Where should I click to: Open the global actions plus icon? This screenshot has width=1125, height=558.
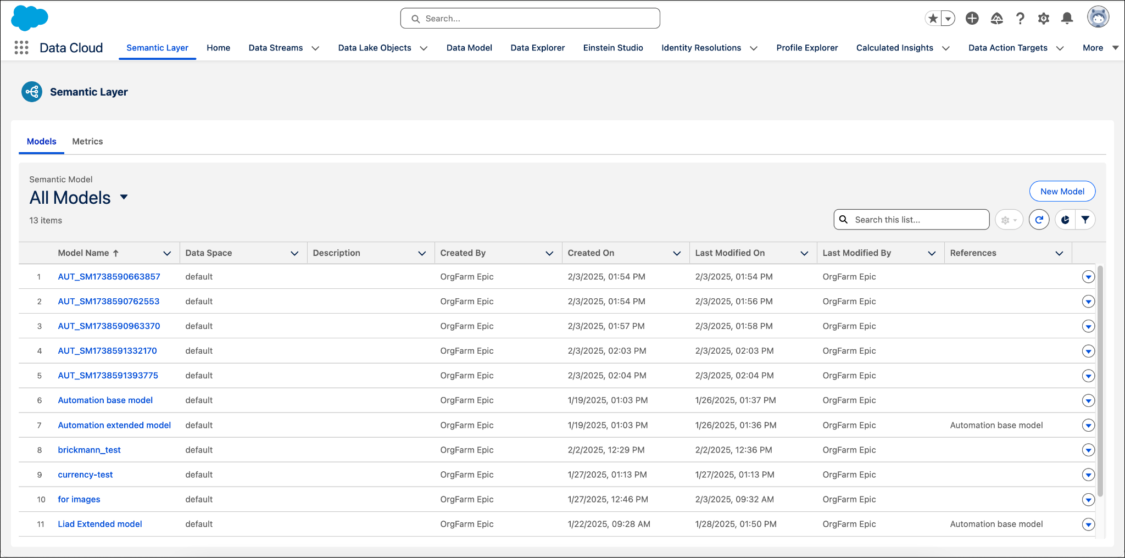point(972,19)
